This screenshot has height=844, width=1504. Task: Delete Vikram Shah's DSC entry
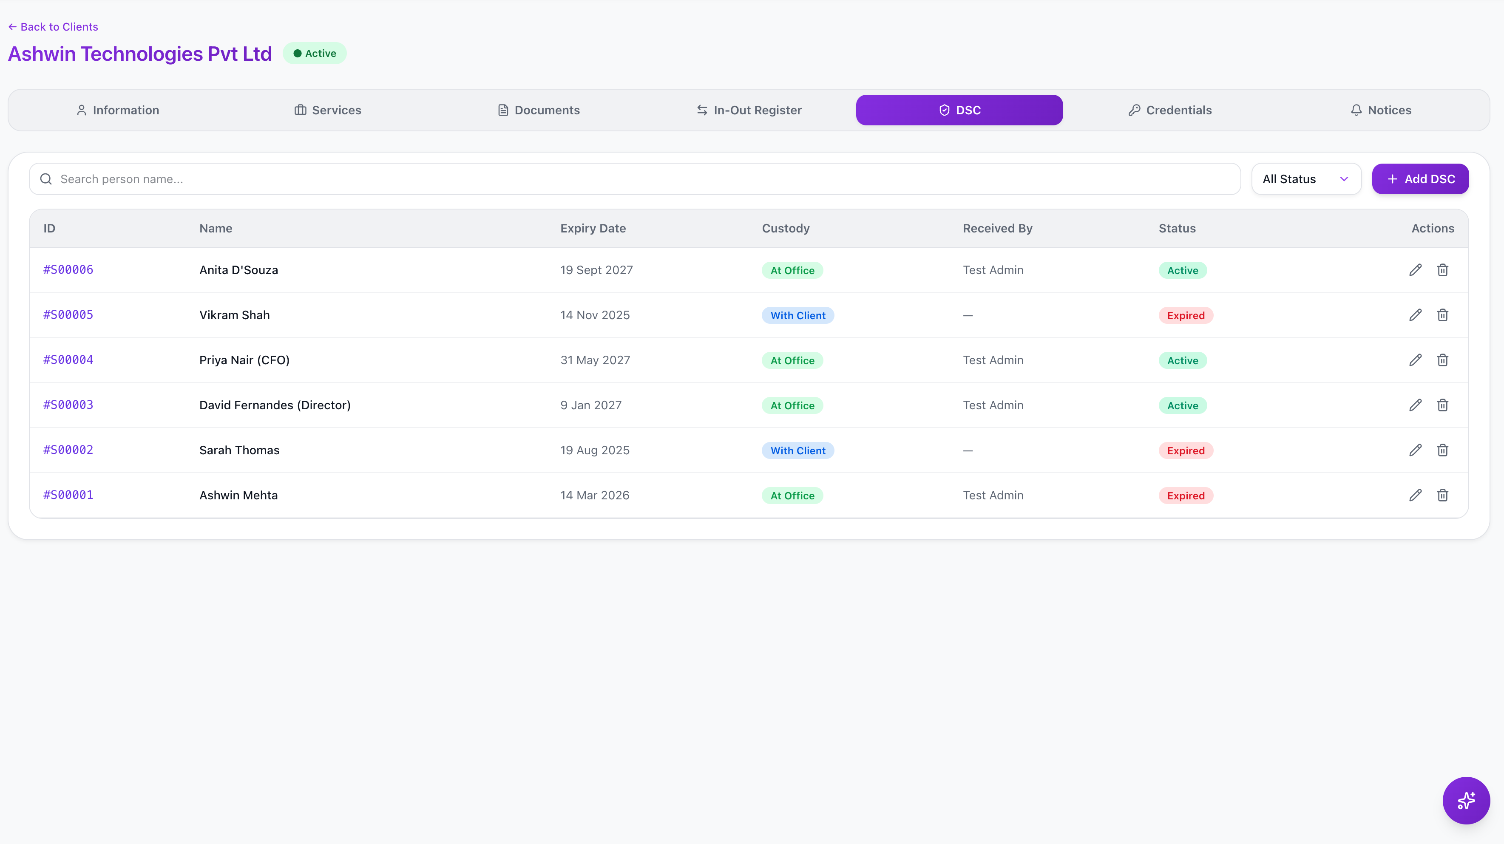pyautogui.click(x=1442, y=315)
